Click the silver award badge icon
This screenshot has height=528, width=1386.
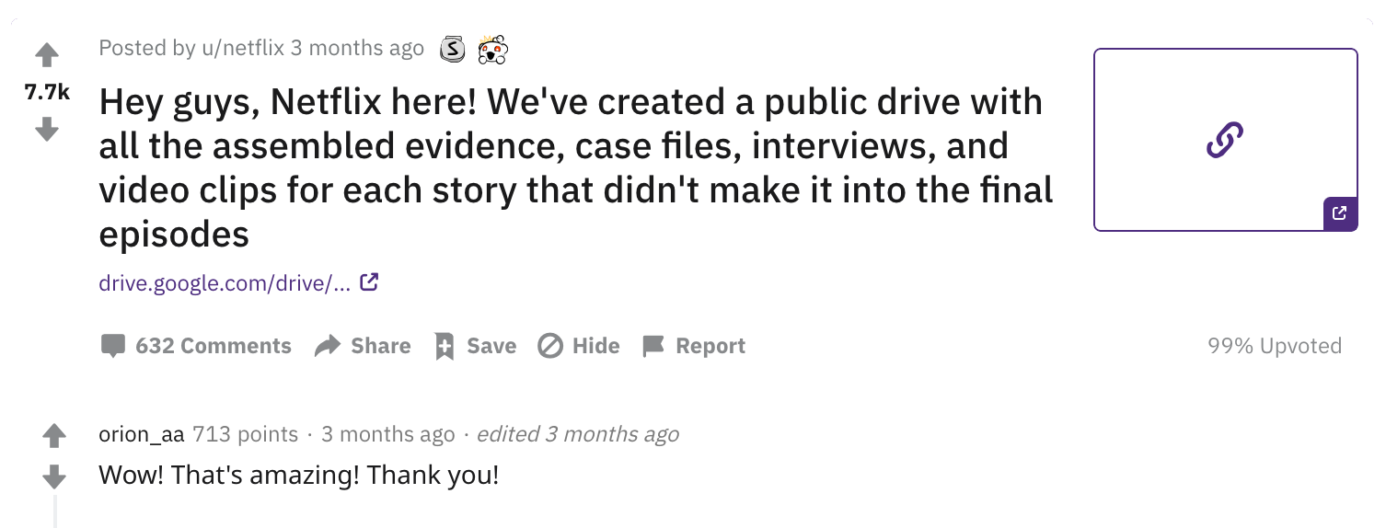pos(452,49)
